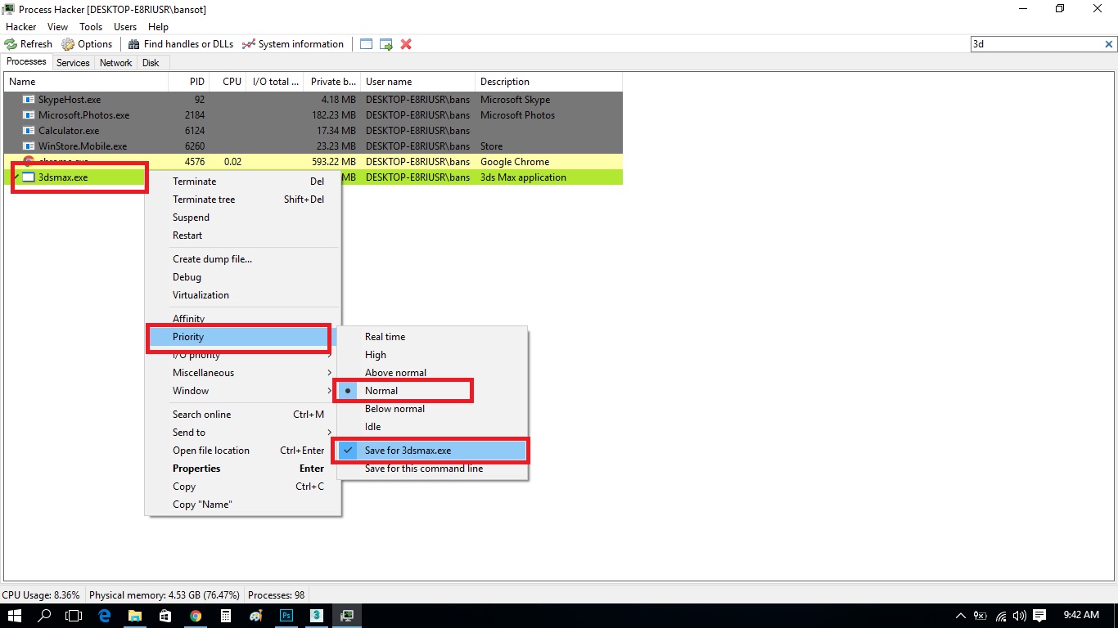
Task: Choose Suspend in the context menu
Action: (243, 218)
